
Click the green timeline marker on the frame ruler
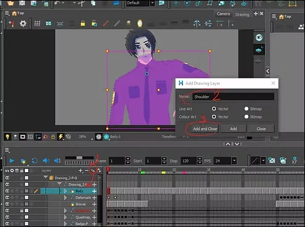tap(143, 173)
